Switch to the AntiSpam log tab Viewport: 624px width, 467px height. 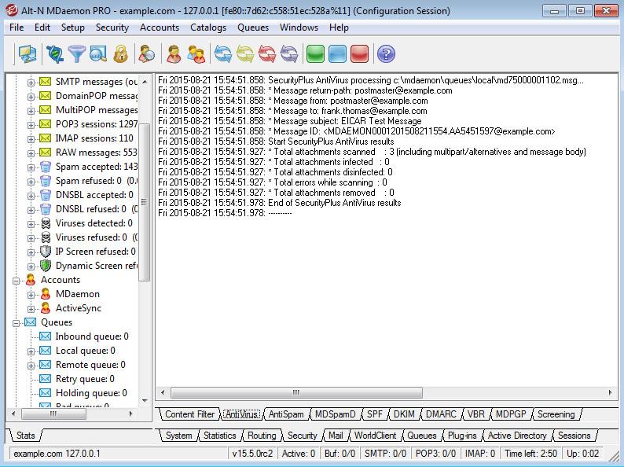click(286, 414)
